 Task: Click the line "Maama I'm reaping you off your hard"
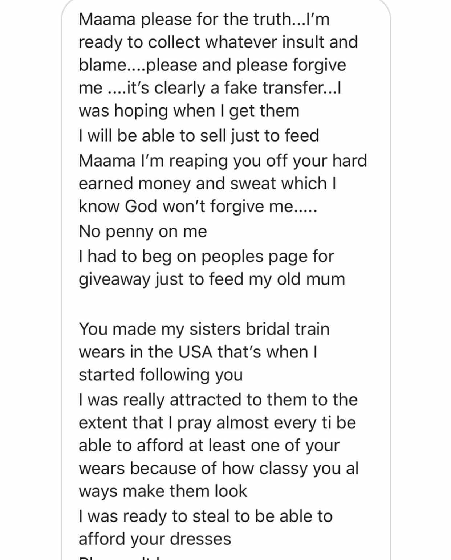pos(223,160)
